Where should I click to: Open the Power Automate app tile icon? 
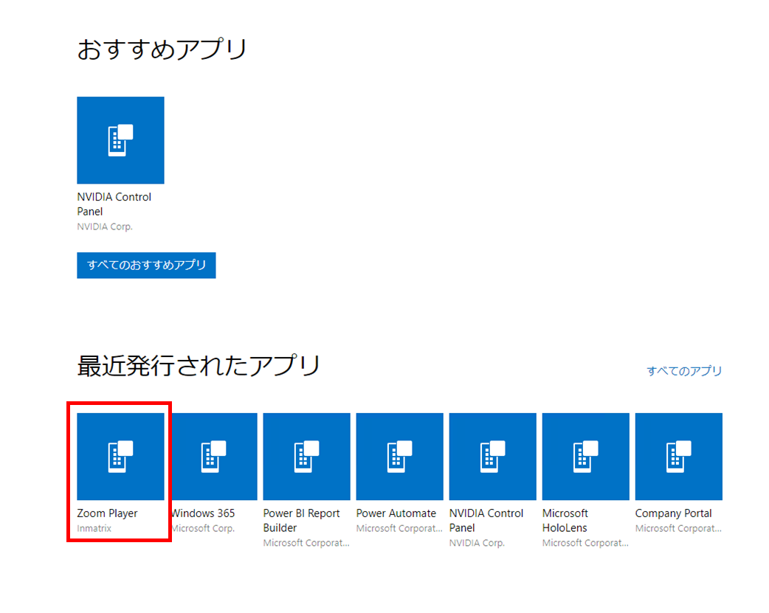point(400,457)
